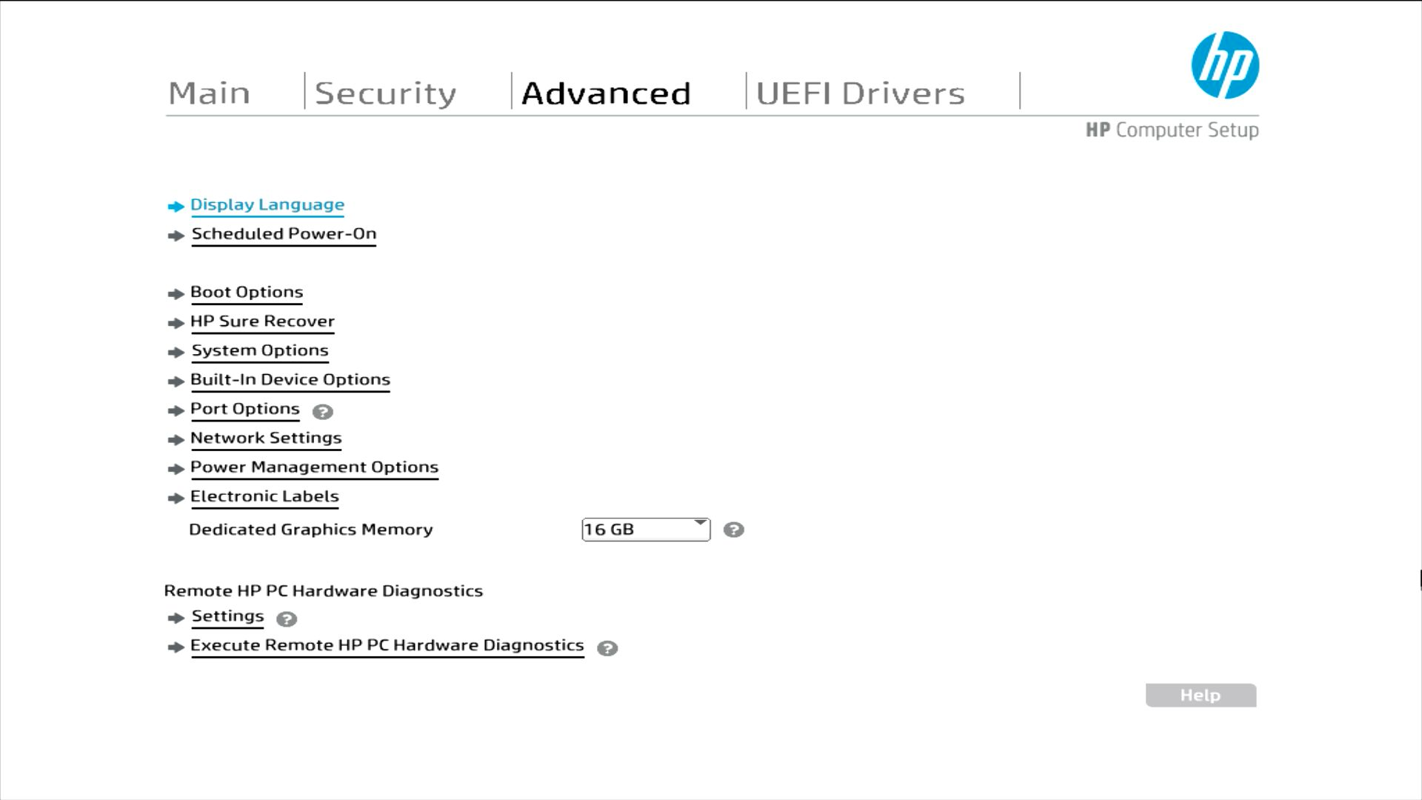Click the help icon beside Dedicated Graphics Memory
The image size is (1422, 800).
(x=733, y=530)
